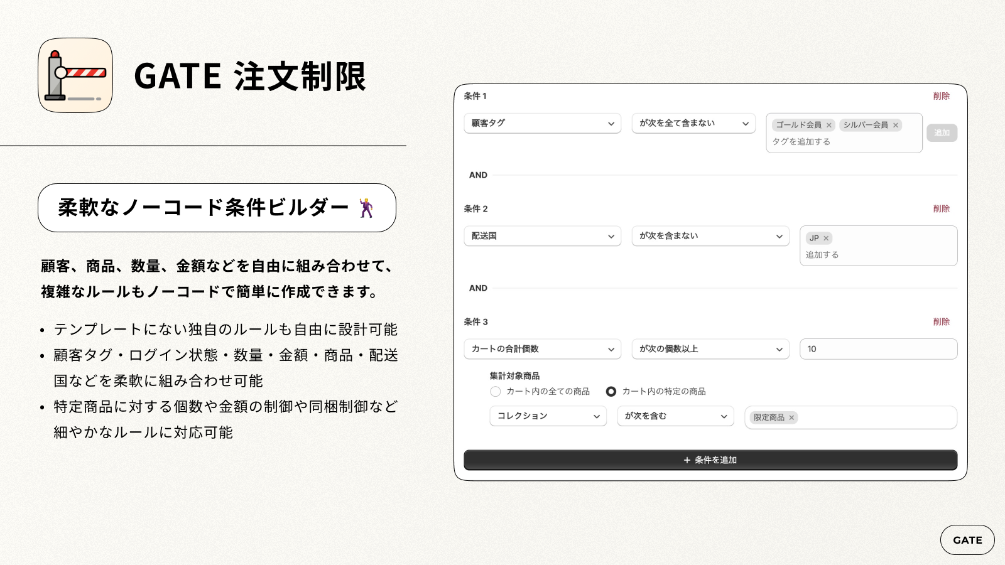Click the GATE app barrier logo icon
Viewport: 1005px width, 565px height.
tap(75, 75)
